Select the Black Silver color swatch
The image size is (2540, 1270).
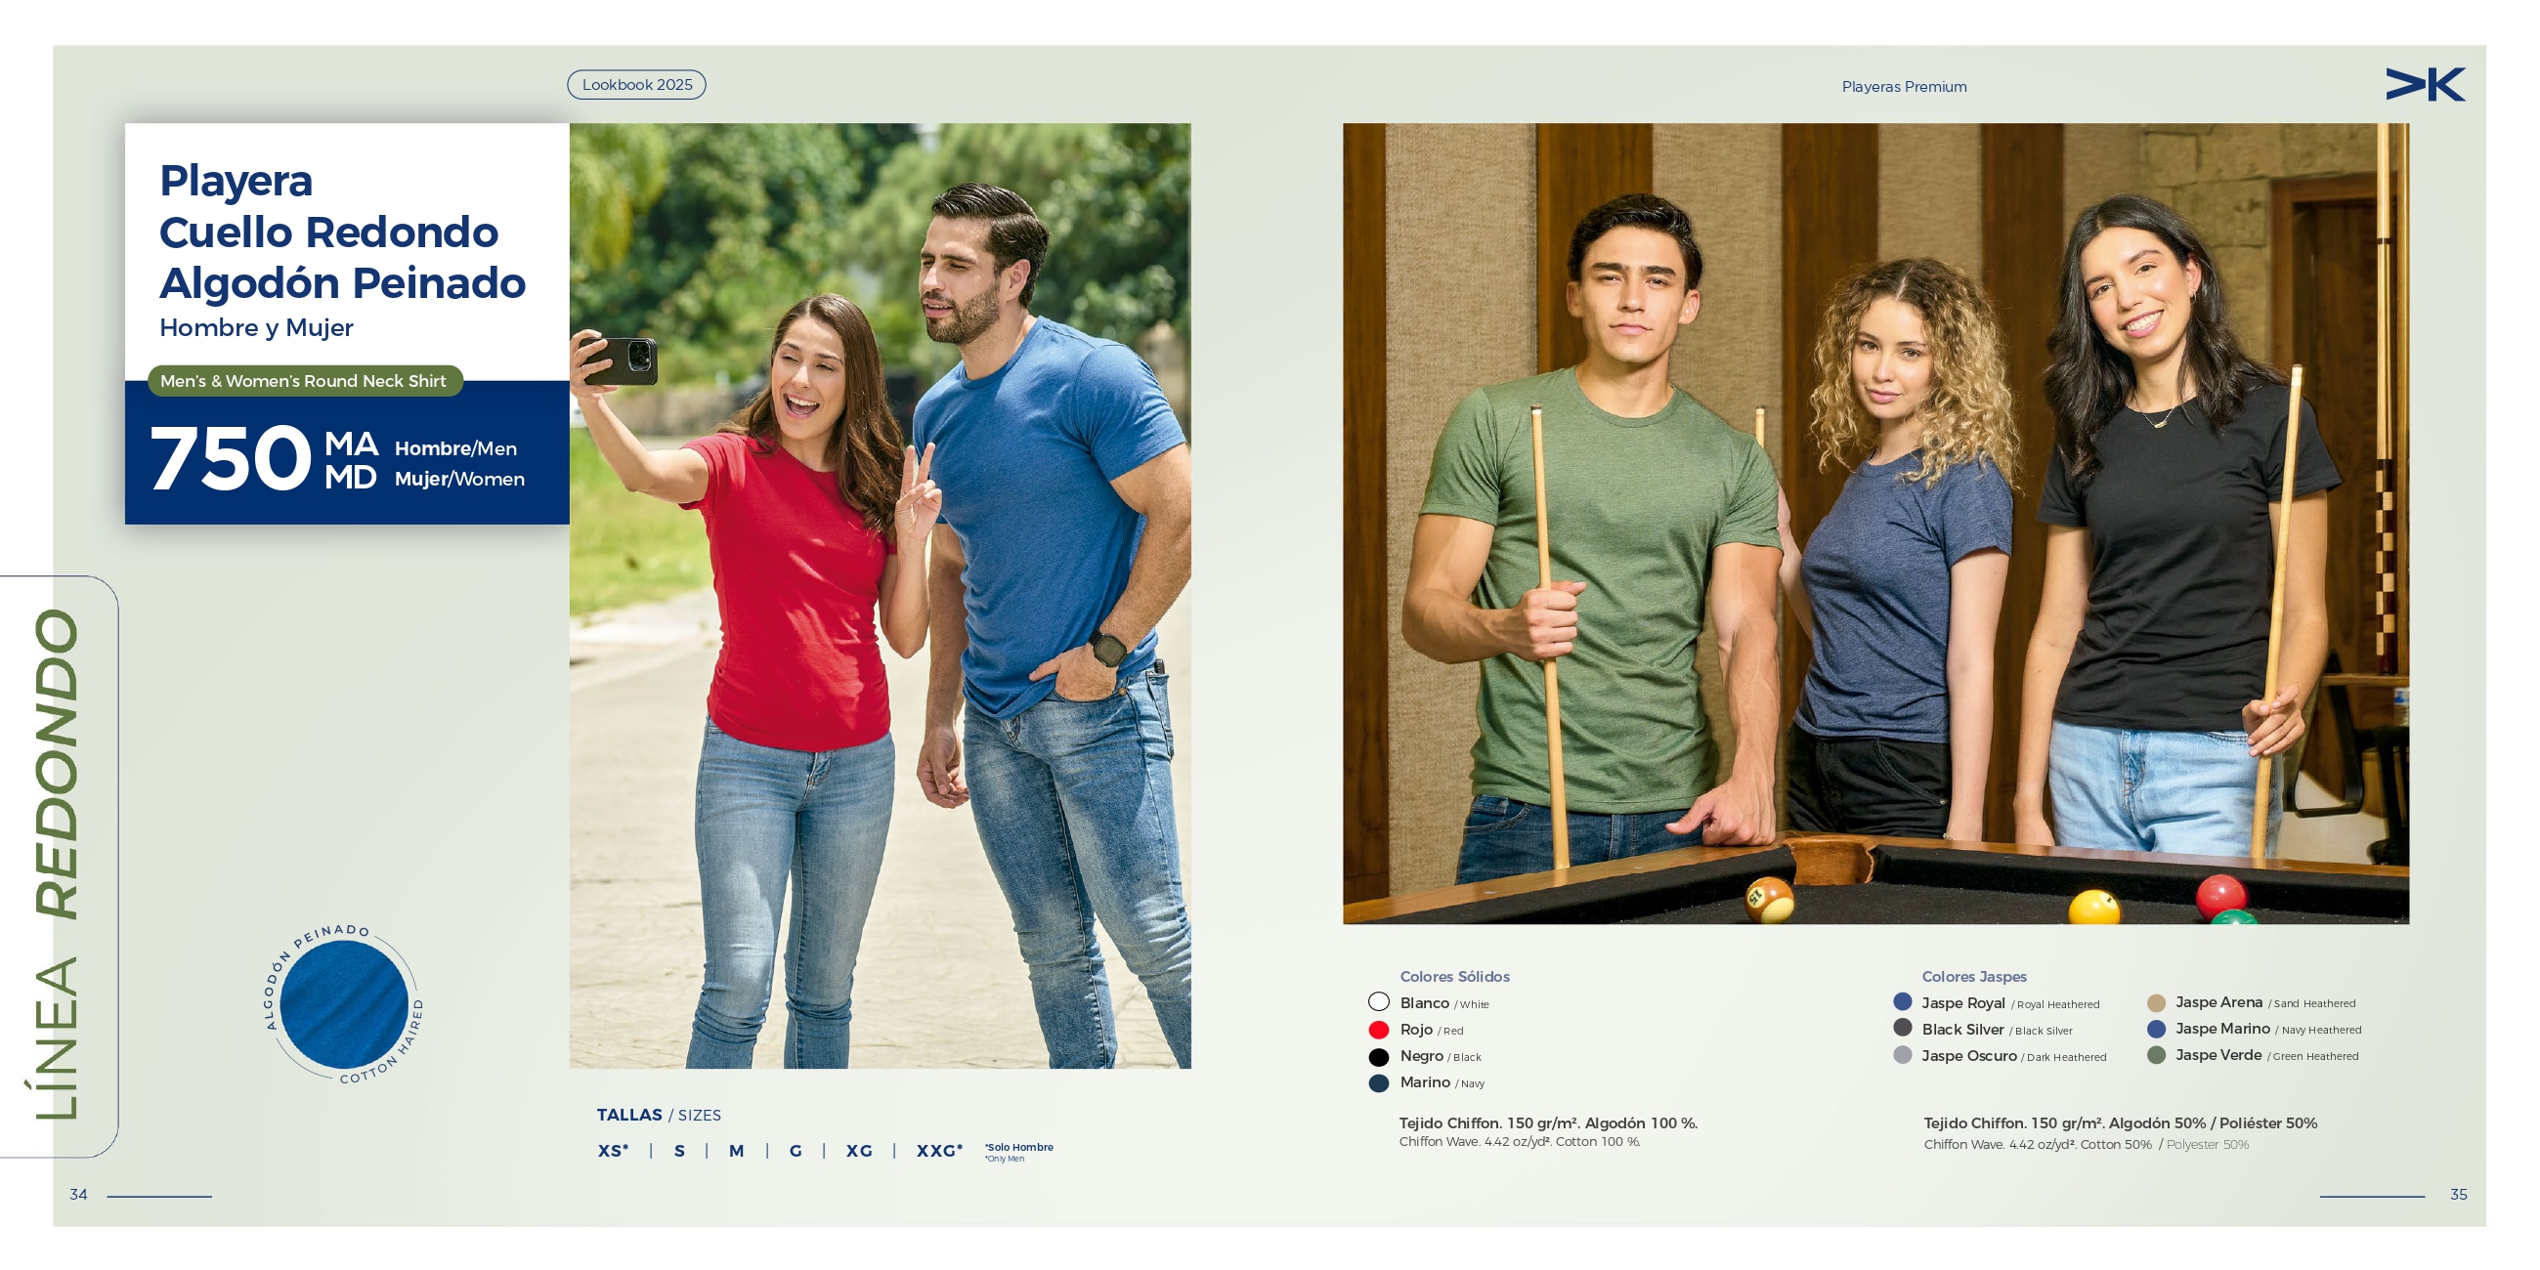click(1902, 1028)
